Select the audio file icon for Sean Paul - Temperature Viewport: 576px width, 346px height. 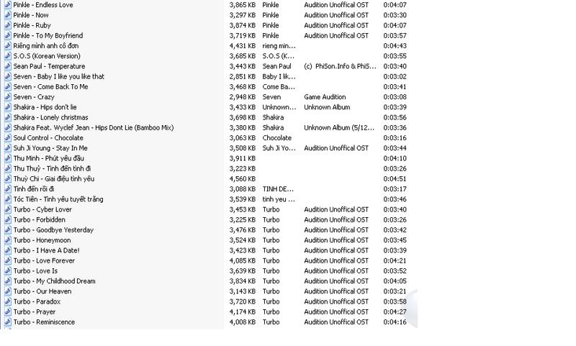tap(8, 66)
